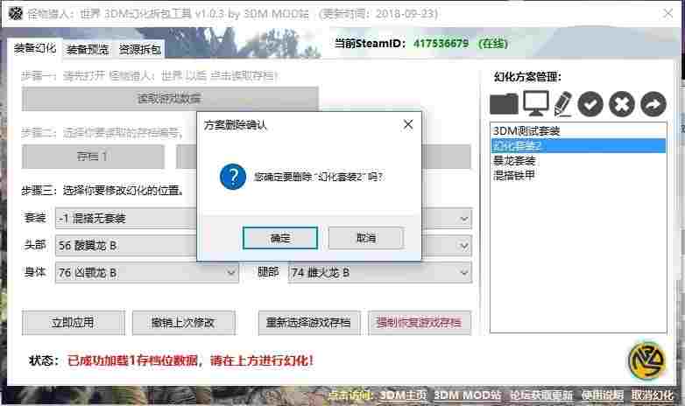Open the 使用说明 link

tap(602, 395)
